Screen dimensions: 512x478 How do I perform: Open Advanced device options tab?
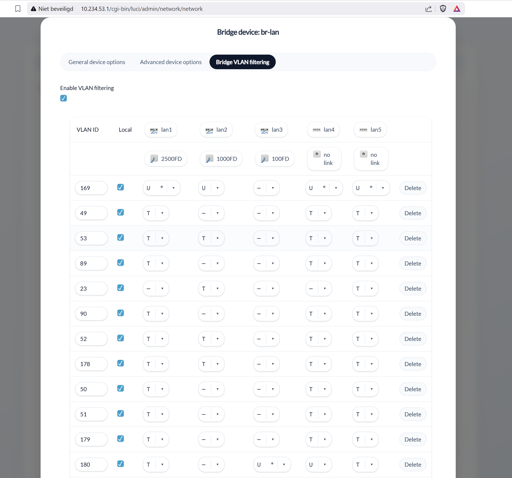[171, 62]
